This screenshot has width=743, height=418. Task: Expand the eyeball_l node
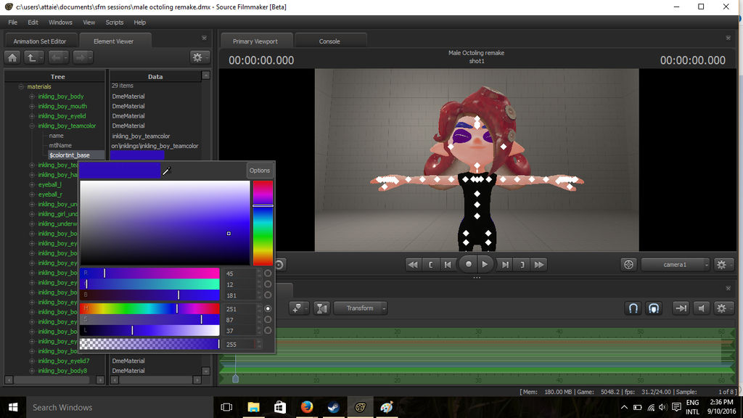pos(32,185)
